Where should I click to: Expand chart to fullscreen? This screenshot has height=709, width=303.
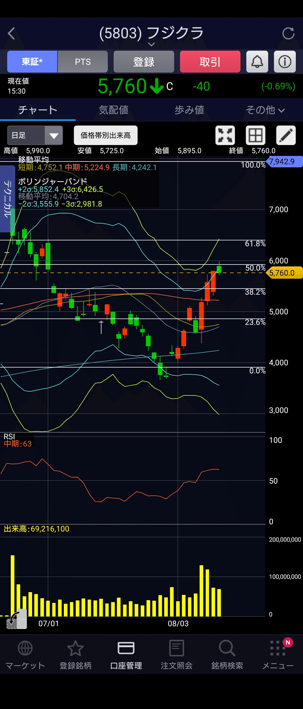coord(225,135)
